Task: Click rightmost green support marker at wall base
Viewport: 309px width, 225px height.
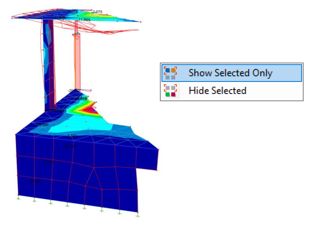Action: click(x=138, y=215)
